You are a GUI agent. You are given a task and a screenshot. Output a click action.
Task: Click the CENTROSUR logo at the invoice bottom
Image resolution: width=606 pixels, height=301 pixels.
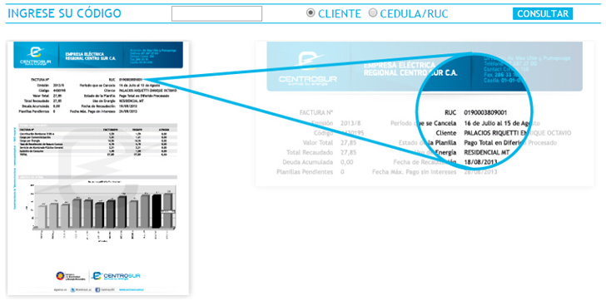tap(116, 276)
